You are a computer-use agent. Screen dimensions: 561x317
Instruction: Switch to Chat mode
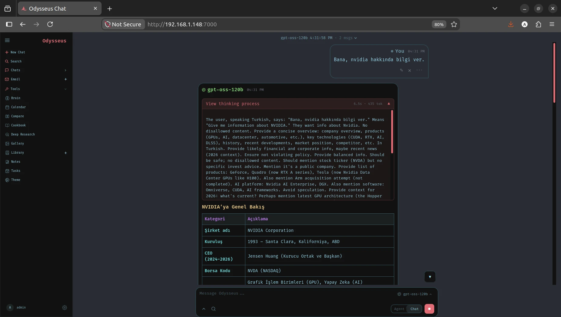[x=415, y=309]
